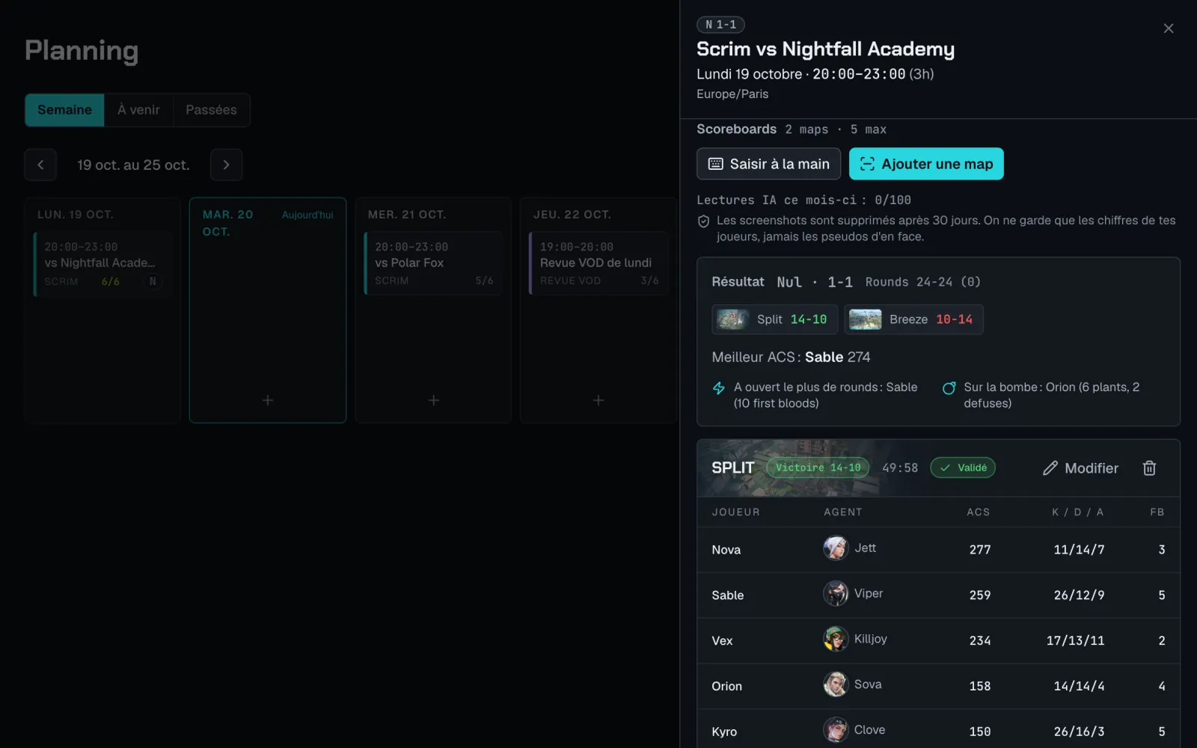Select player name Sable in table
Image resolution: width=1197 pixels, height=748 pixels.
728,595
